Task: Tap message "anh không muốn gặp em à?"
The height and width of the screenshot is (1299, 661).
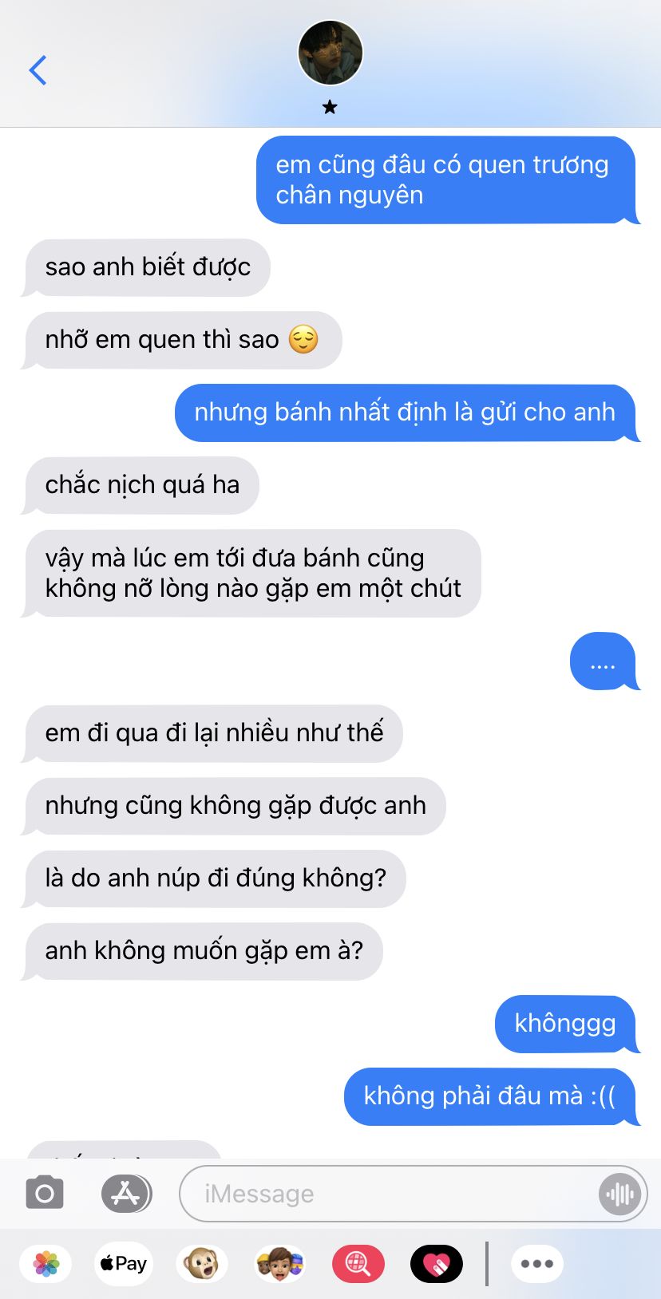Action: 204,951
